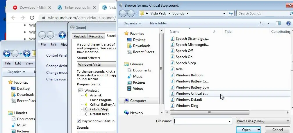Select the Default Beep program event

click(x=100, y=114)
